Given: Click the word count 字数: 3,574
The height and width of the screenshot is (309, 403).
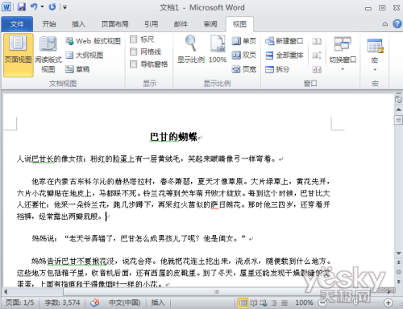Looking at the screenshot, I should pyautogui.click(x=62, y=303).
